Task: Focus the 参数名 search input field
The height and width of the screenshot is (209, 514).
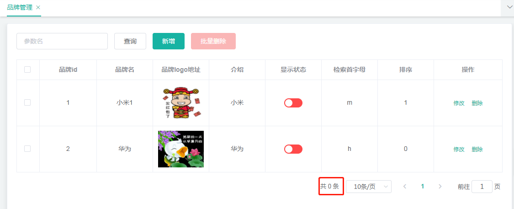Action: point(62,41)
